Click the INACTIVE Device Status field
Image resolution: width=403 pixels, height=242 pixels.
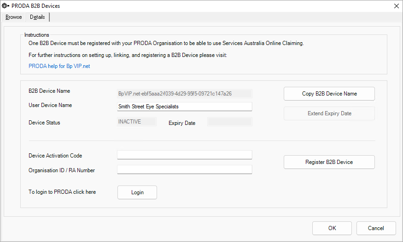tap(137, 122)
